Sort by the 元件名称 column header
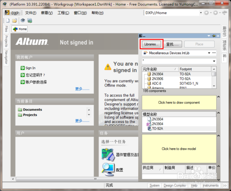Viewport: 231px width, 191px height. coord(160,69)
